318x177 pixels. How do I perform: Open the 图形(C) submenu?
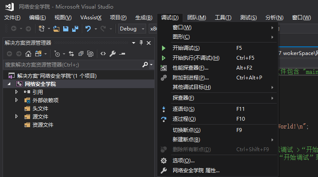[x=218, y=37]
